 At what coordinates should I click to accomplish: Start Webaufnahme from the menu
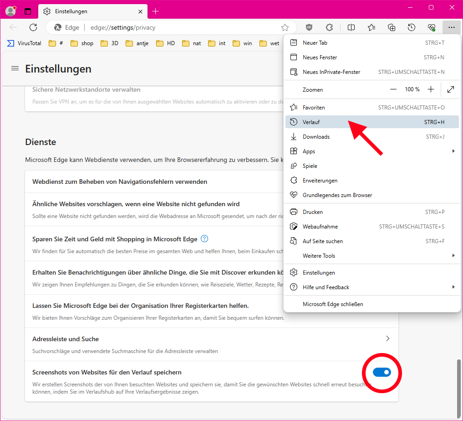pos(372,227)
